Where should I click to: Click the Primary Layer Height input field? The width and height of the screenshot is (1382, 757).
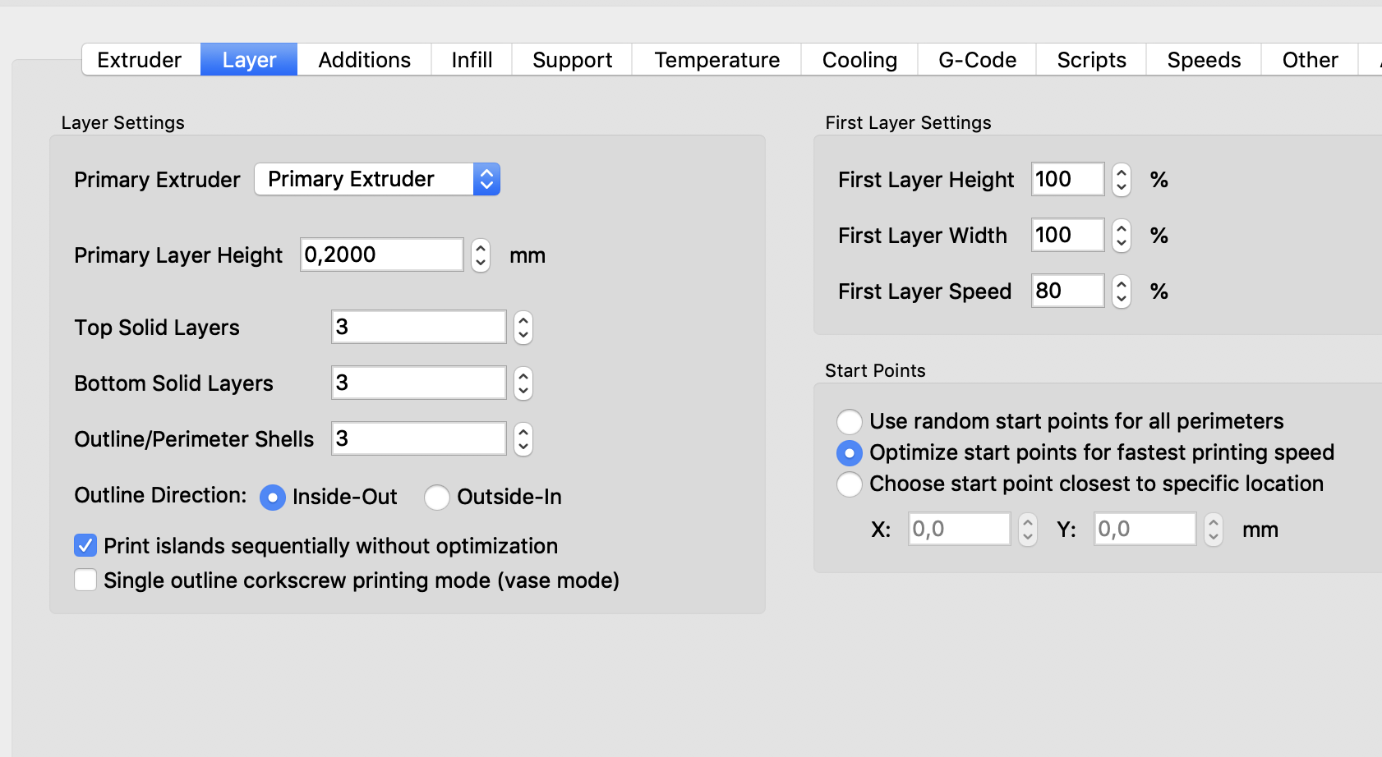coord(381,255)
